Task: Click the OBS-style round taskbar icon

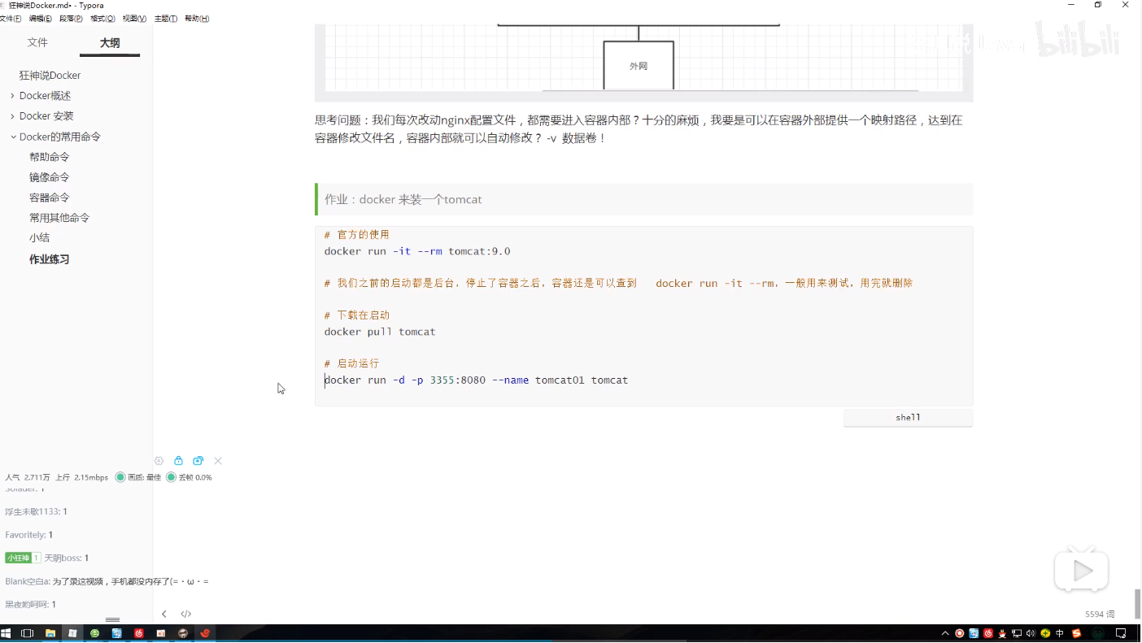Action: point(183,633)
